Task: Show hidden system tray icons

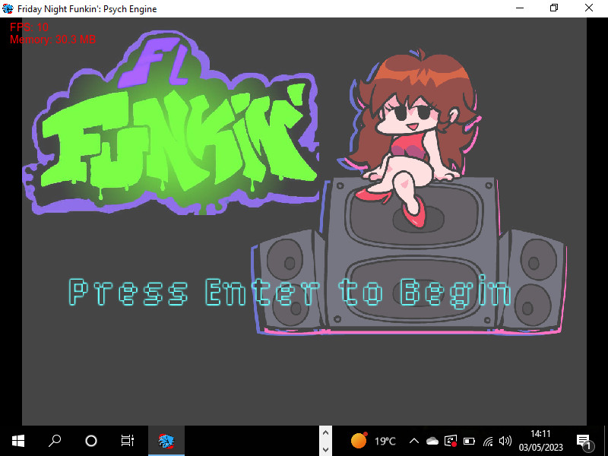Action: click(x=414, y=441)
